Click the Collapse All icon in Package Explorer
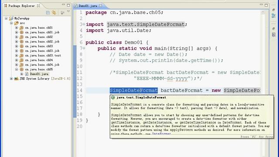Image resolution: width=279 pixels, height=157 pixels. click(48, 13)
